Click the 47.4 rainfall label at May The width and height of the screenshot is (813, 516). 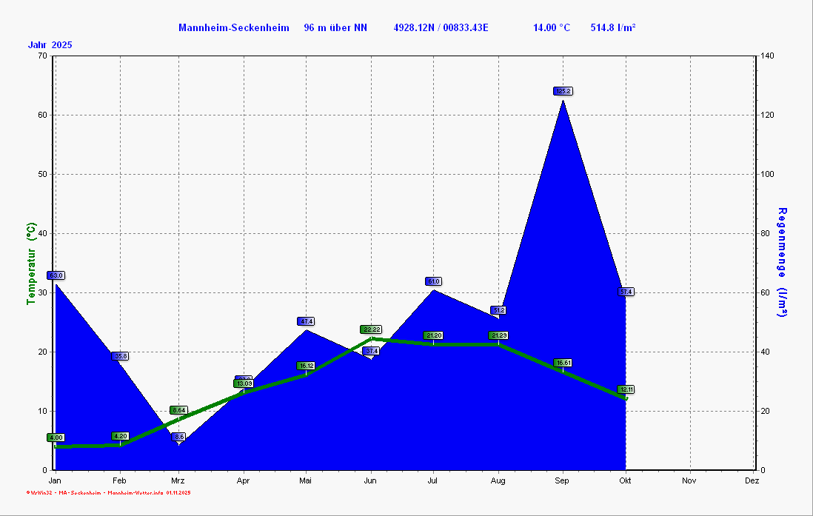(306, 321)
